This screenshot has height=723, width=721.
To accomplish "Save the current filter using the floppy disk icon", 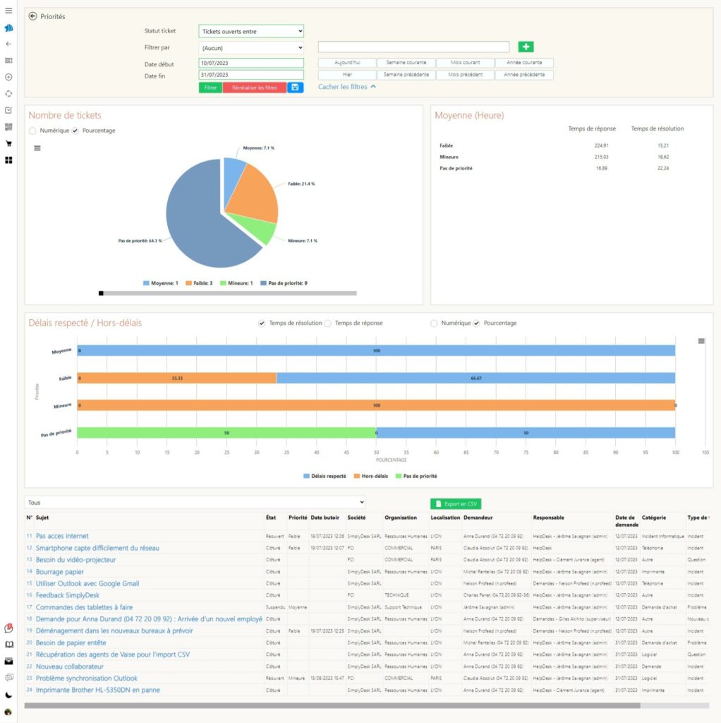I will (x=295, y=88).
